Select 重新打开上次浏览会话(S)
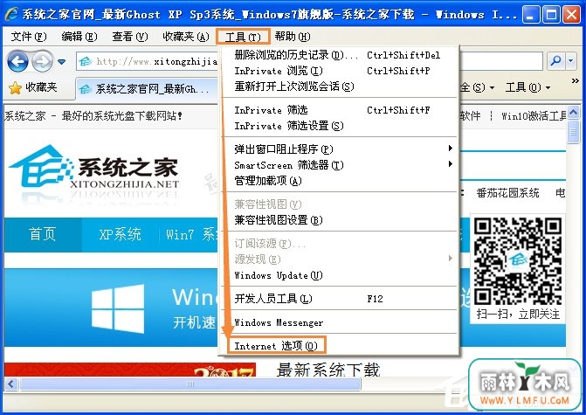The width and height of the screenshot is (586, 415). pyautogui.click(x=338, y=86)
